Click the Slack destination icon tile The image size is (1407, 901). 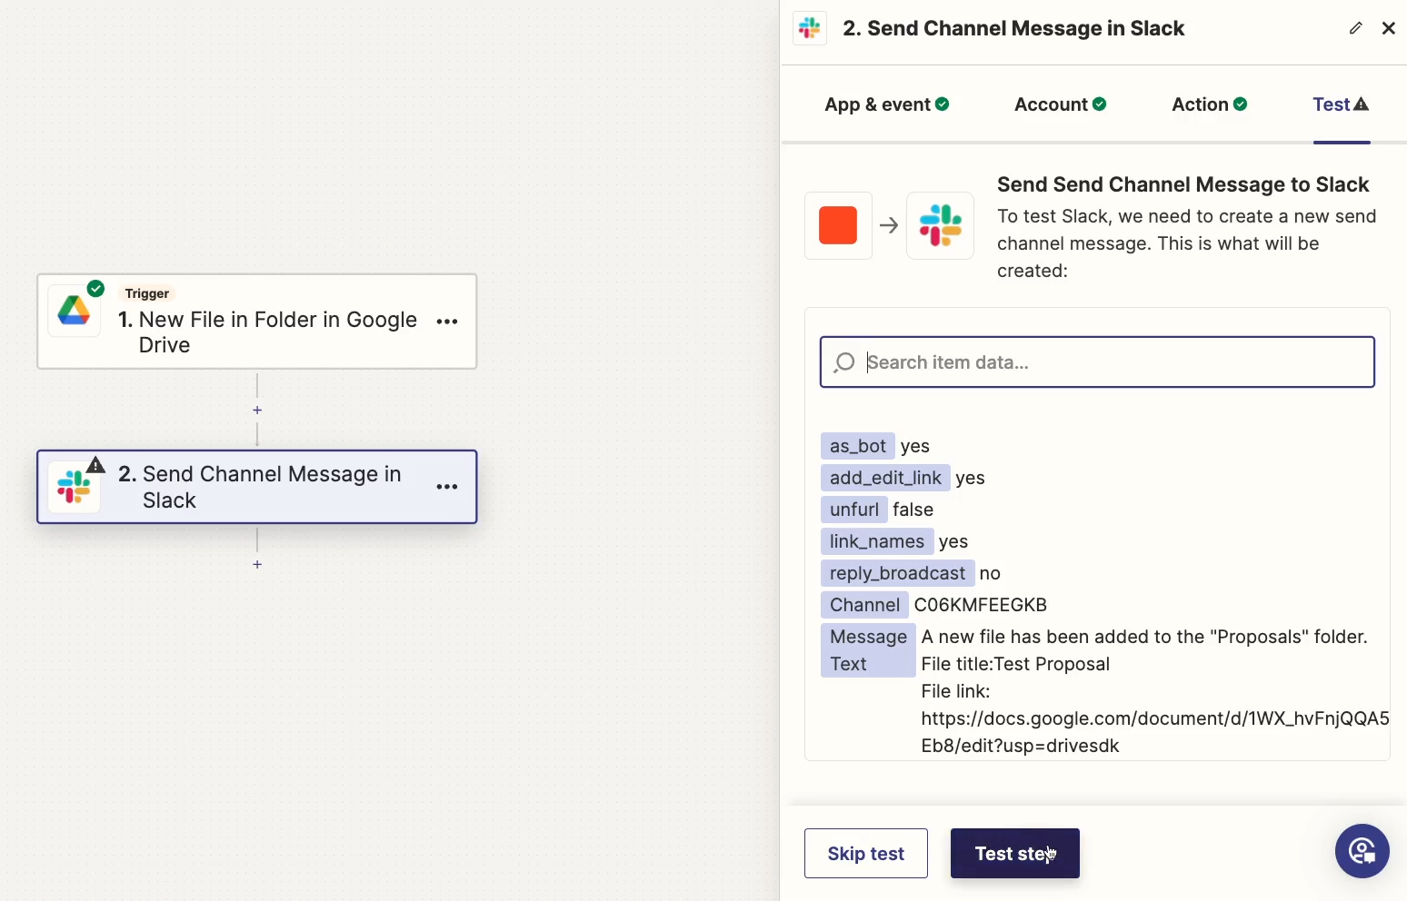coord(941,225)
